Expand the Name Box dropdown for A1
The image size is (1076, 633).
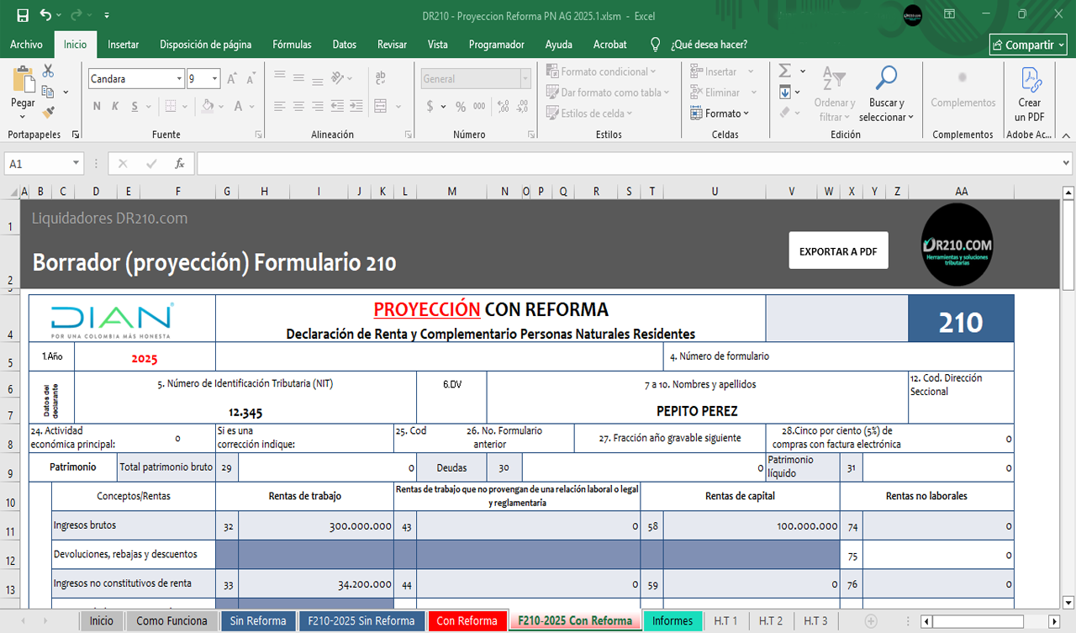[x=76, y=164]
